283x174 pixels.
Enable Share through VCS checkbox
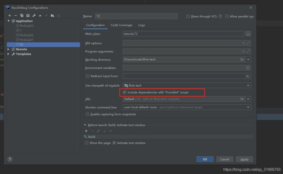click(x=188, y=16)
